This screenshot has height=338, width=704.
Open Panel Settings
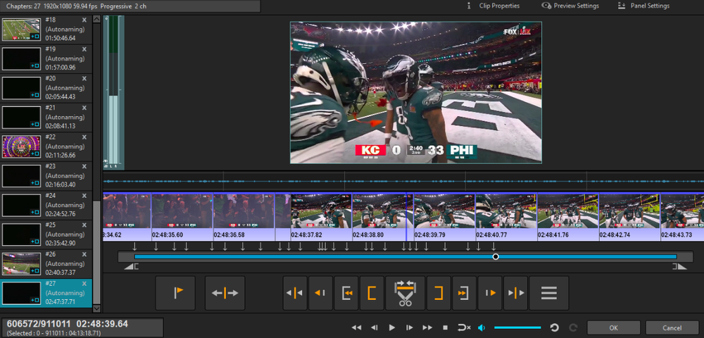click(x=643, y=6)
